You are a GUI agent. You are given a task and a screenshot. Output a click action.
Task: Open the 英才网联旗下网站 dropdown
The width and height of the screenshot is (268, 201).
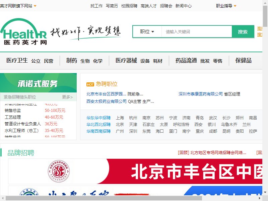click(18, 6)
